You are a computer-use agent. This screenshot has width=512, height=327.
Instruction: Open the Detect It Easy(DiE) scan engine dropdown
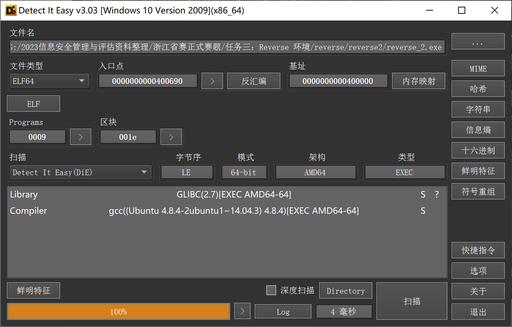coord(81,172)
